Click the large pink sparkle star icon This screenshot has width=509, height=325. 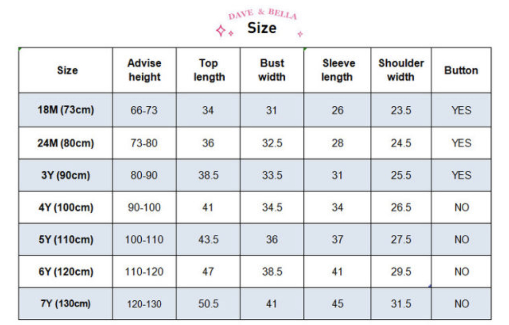point(221,31)
